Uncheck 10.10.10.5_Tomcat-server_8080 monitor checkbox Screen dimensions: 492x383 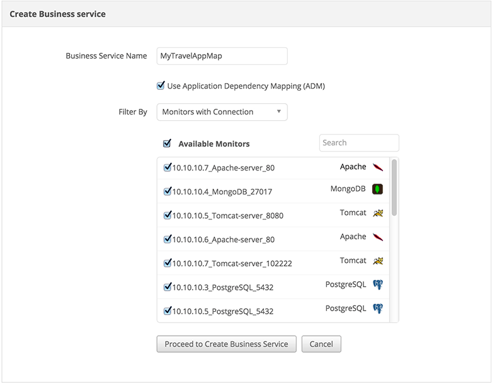(x=168, y=215)
